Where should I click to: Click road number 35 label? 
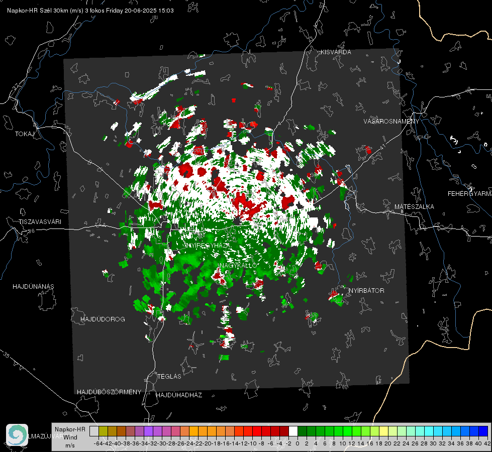click(7, 356)
